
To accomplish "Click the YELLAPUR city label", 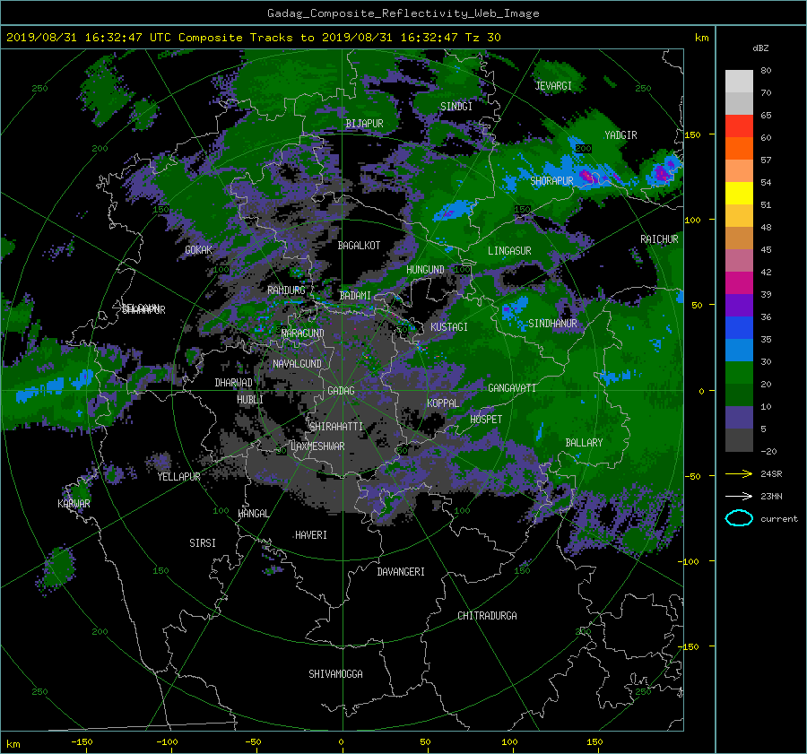I will pos(178,477).
